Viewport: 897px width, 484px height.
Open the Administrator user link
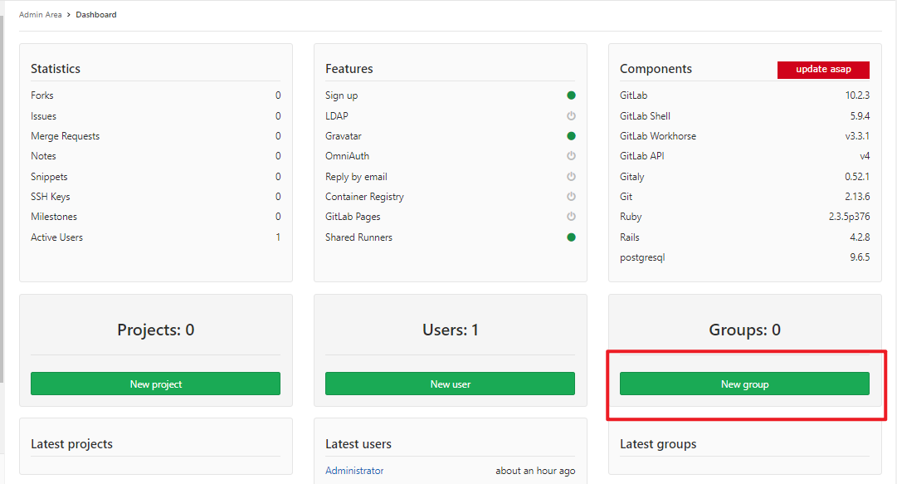coord(354,471)
